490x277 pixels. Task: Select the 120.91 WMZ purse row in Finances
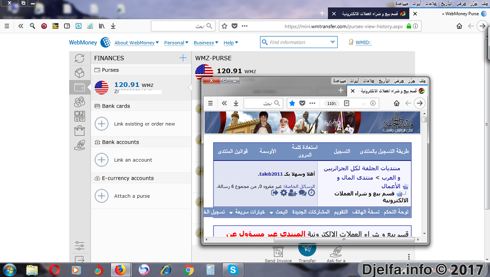pyautogui.click(x=141, y=87)
